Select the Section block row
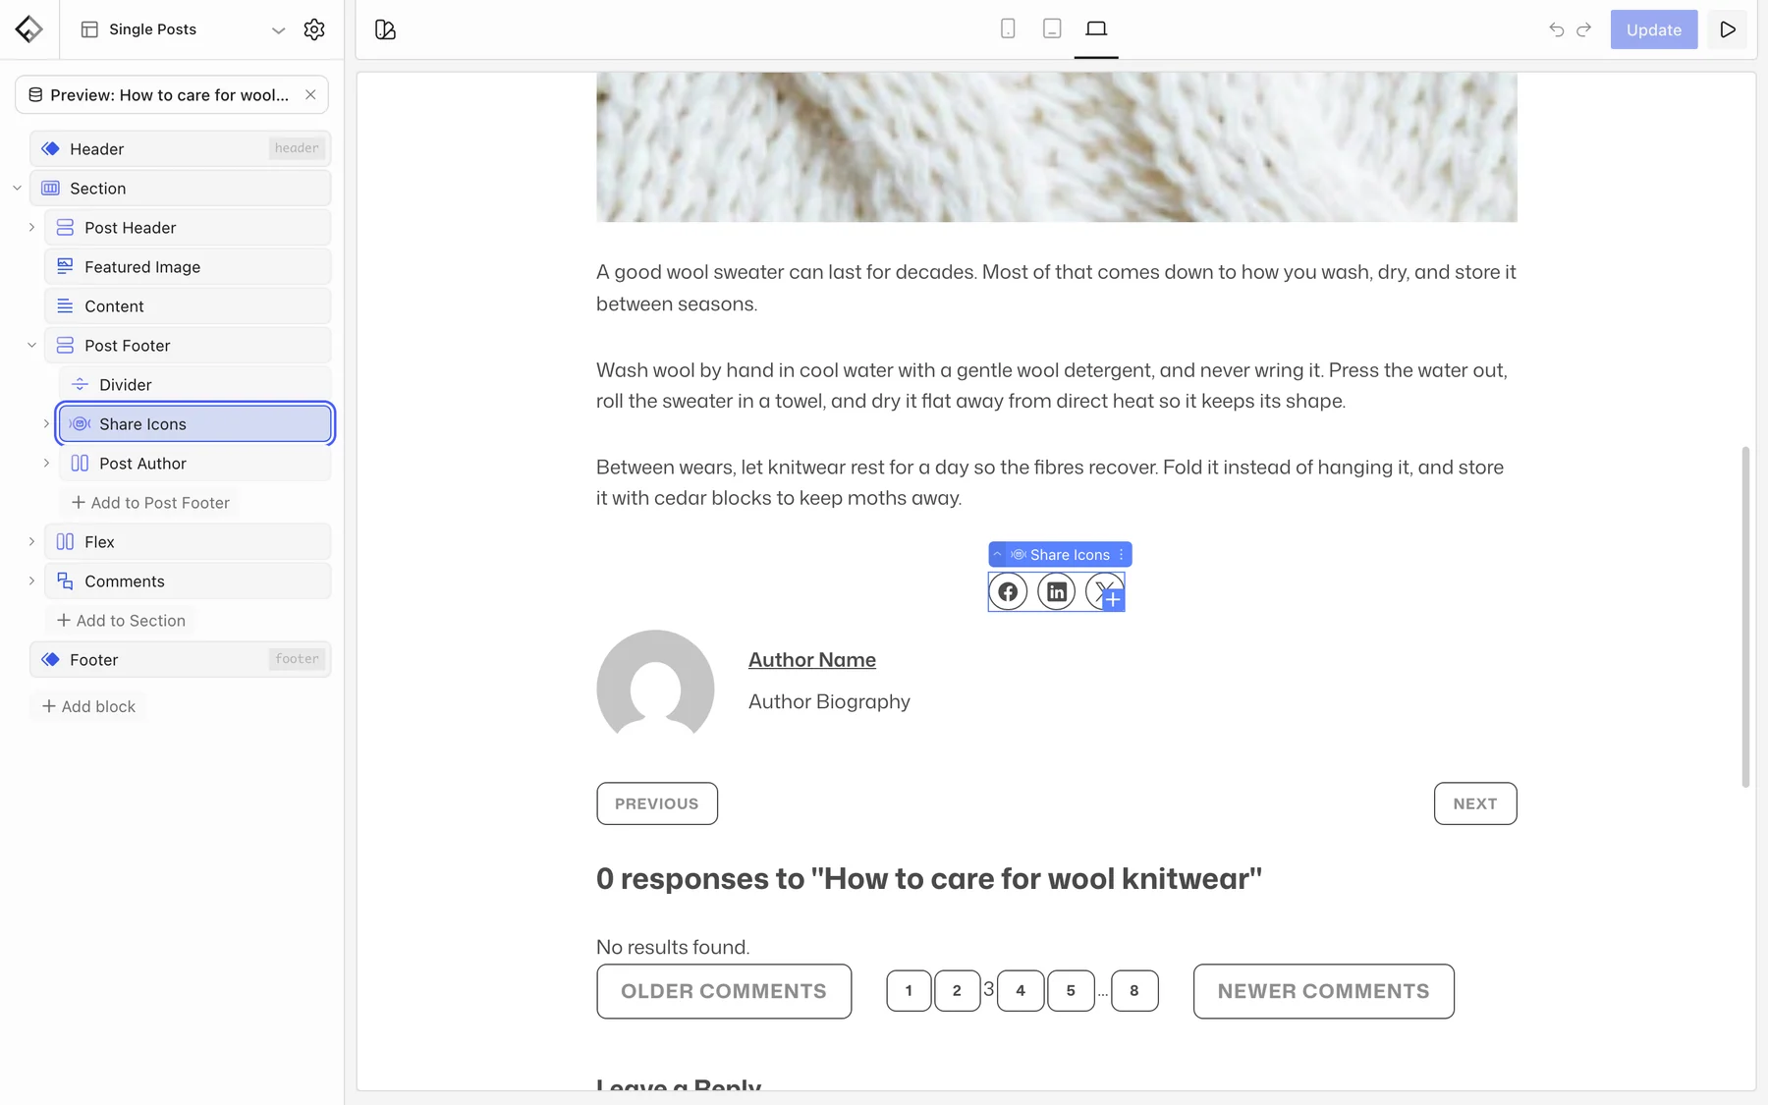Screen dimensions: 1768x1105 [180, 188]
